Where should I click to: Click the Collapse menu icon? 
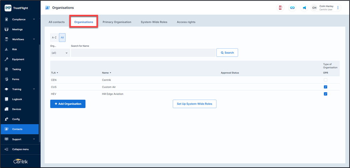click(6, 149)
